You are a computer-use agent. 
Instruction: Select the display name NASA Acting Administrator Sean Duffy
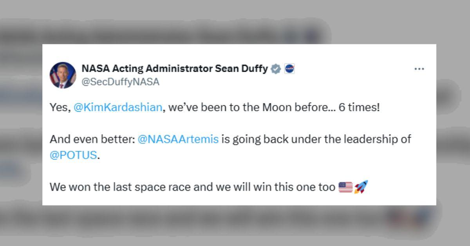pyautogui.click(x=176, y=68)
